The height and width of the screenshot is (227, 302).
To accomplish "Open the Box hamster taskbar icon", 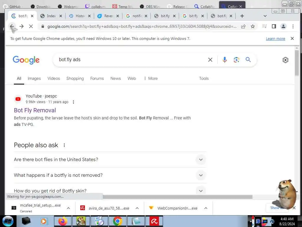I will pyautogui.click(x=81, y=221).
